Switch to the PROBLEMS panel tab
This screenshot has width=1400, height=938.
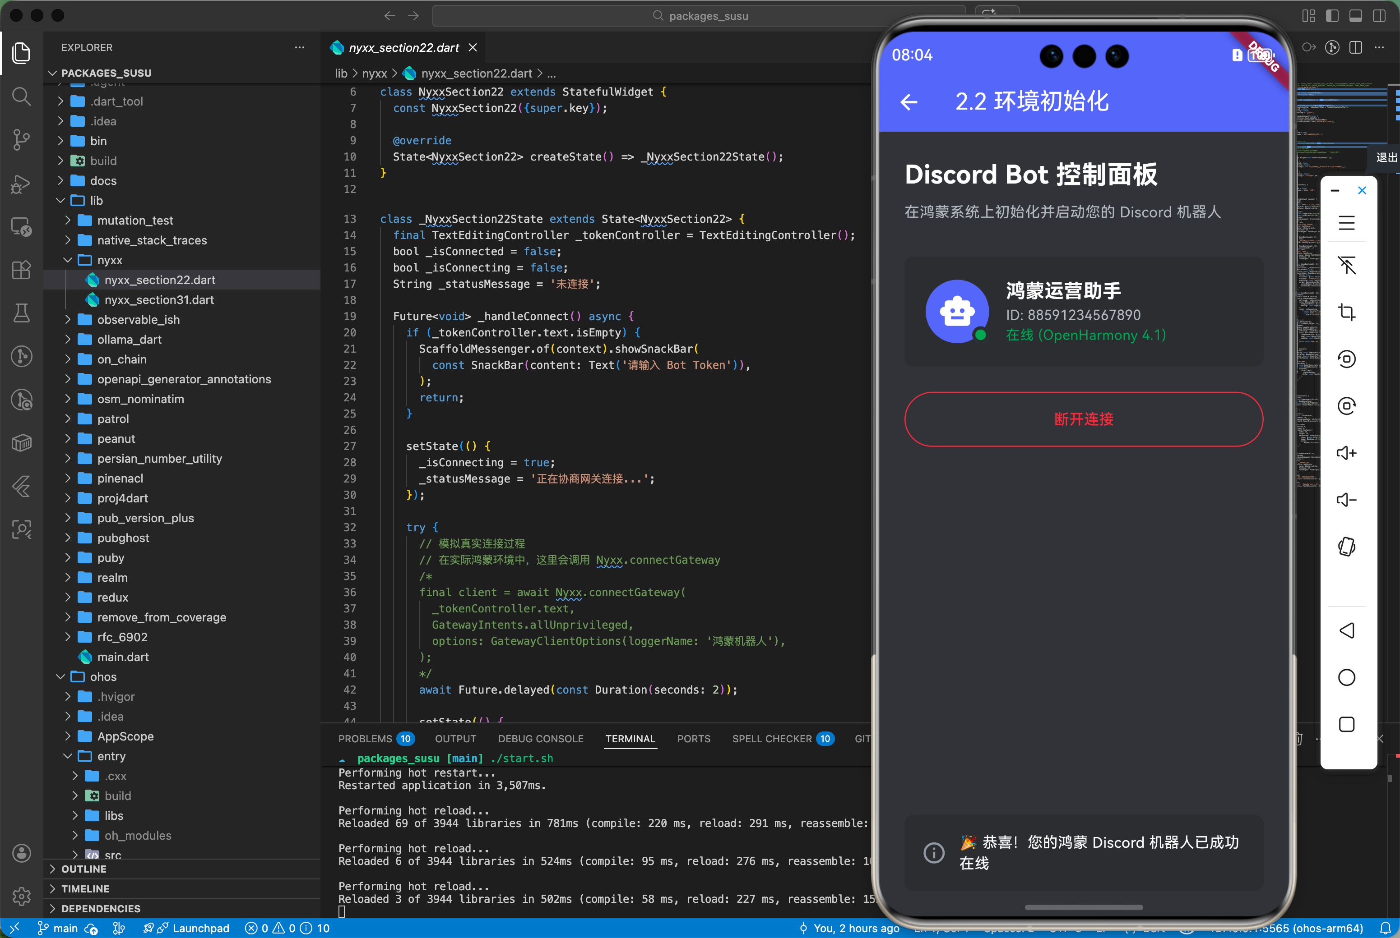click(x=376, y=739)
